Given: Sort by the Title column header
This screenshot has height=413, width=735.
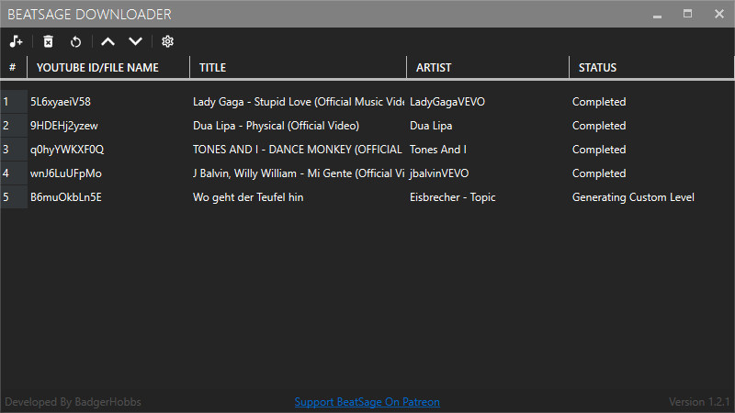Looking at the screenshot, I should click(298, 67).
